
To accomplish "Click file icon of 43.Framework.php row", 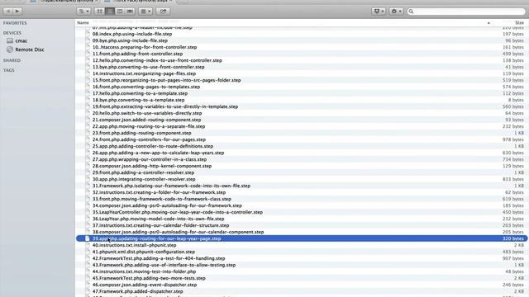I will [88, 265].
